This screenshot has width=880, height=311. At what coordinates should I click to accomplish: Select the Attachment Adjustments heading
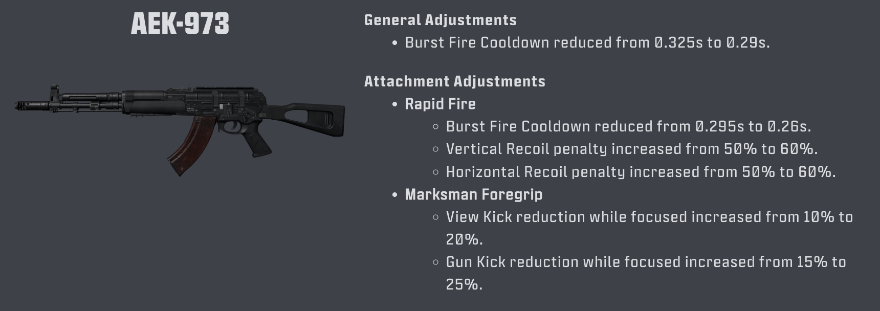[455, 81]
